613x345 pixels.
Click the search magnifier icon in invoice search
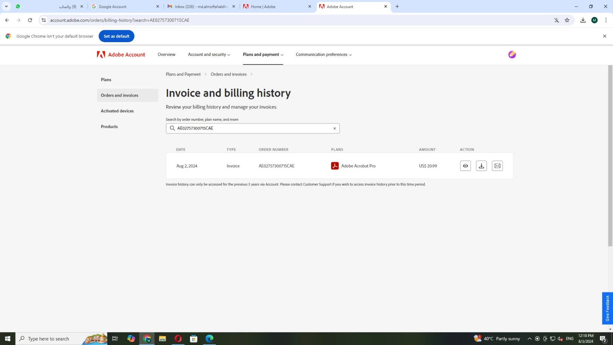coord(172,128)
